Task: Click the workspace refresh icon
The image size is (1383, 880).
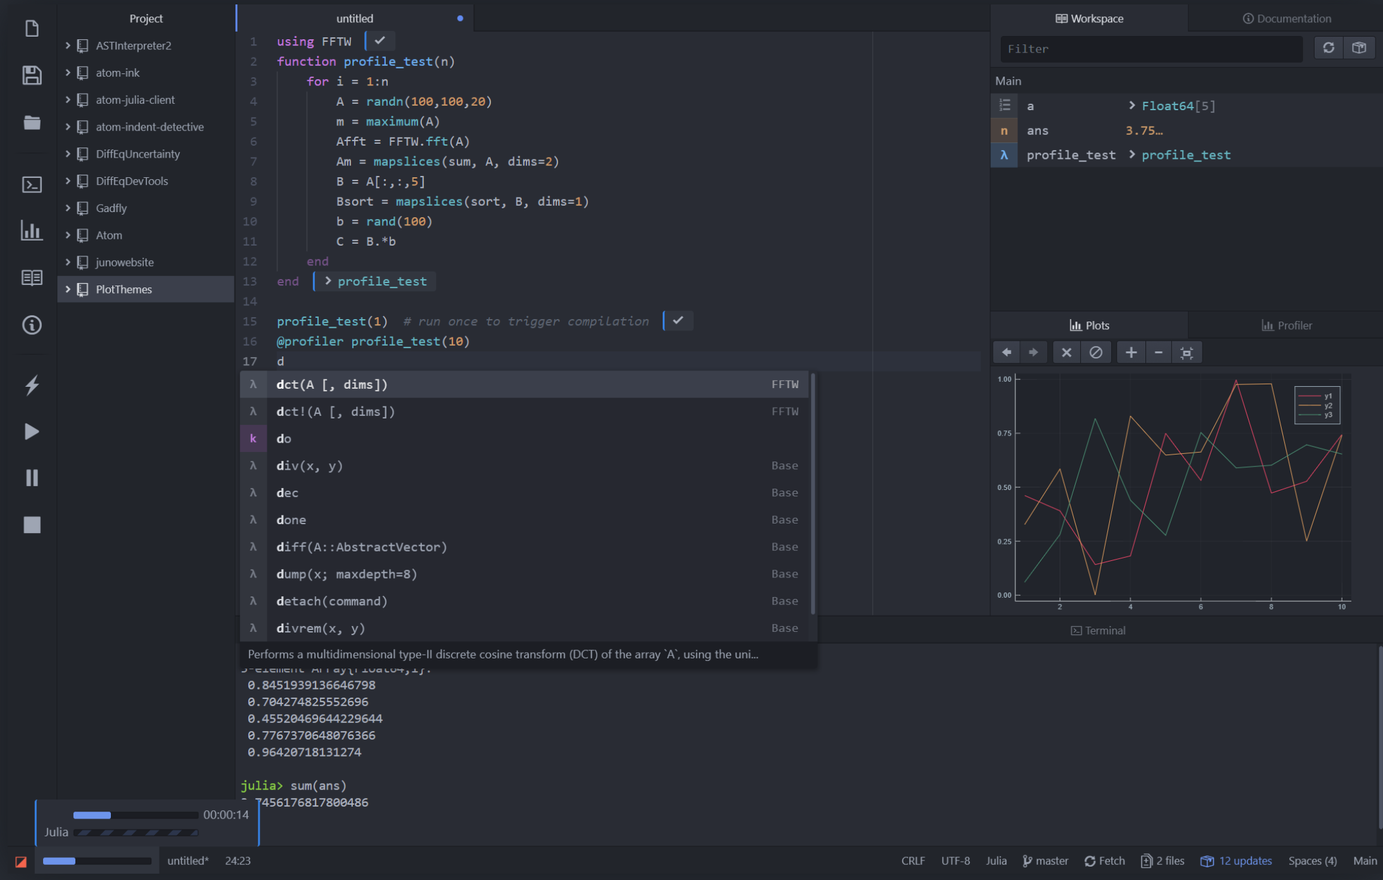Action: pos(1329,48)
